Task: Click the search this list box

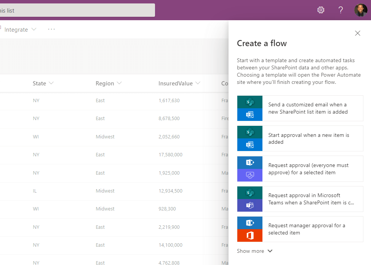Action: [x=77, y=10]
